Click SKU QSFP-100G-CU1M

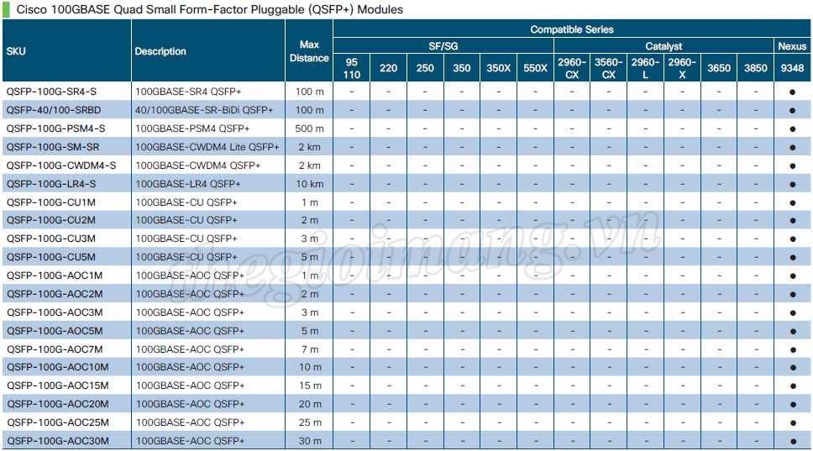pos(50,202)
